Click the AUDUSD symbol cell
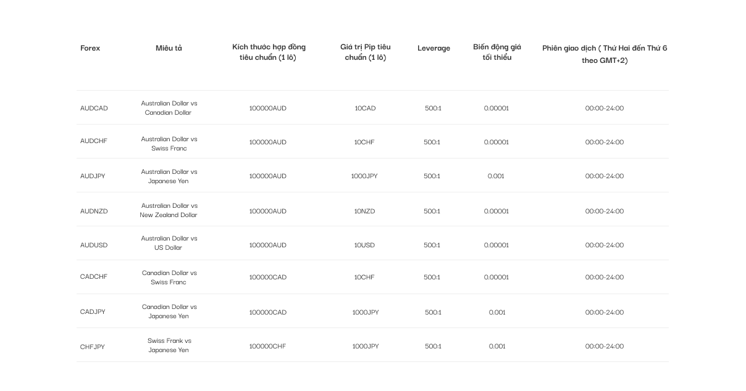Image resolution: width=746 pixels, height=391 pixels. click(x=94, y=245)
